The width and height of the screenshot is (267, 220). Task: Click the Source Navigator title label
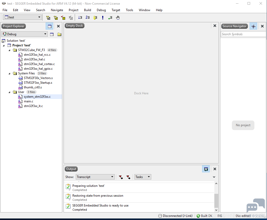234,26
